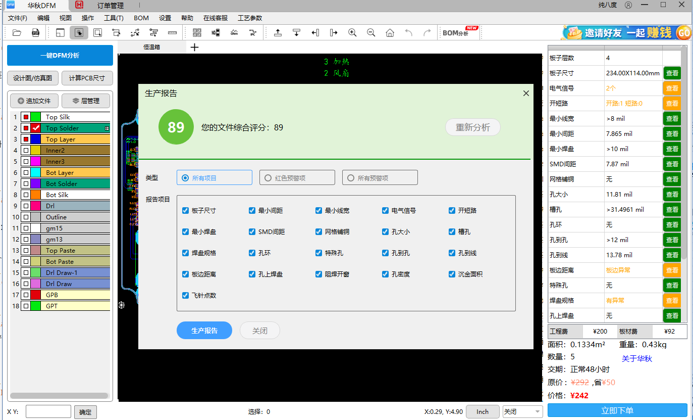Click the 层管理 button

(86, 101)
